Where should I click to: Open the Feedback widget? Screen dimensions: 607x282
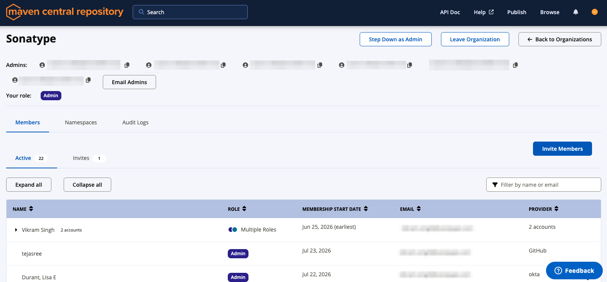574,271
